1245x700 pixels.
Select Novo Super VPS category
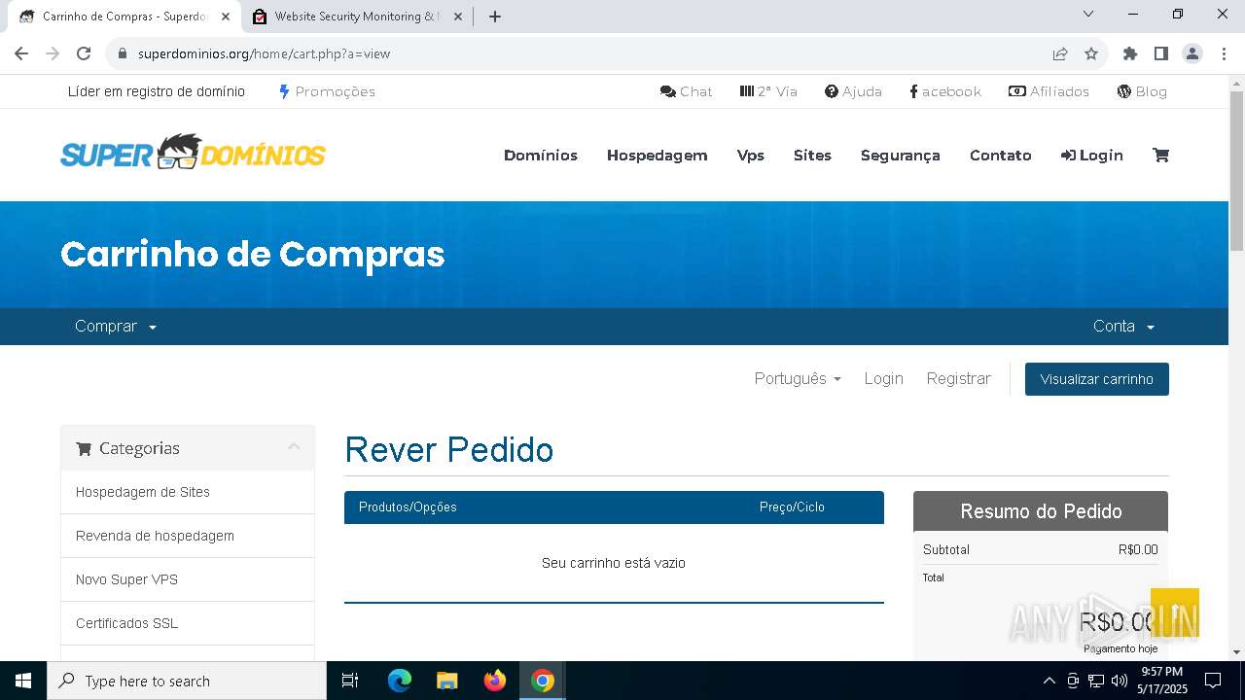click(188, 579)
